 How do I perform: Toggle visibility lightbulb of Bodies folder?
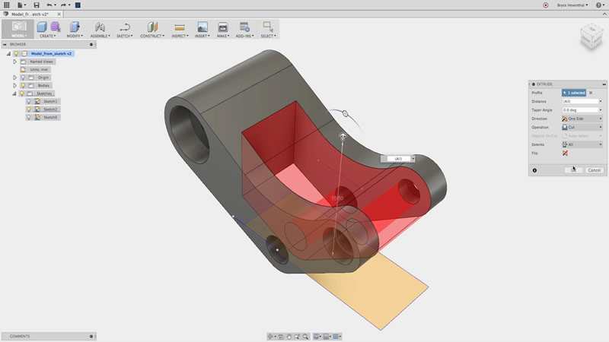coord(23,85)
